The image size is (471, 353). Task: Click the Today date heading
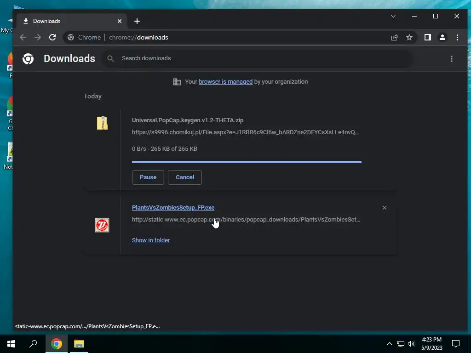[x=92, y=97]
